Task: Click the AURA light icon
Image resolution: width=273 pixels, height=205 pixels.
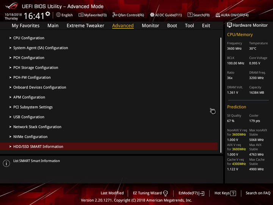Action: coord(218,15)
